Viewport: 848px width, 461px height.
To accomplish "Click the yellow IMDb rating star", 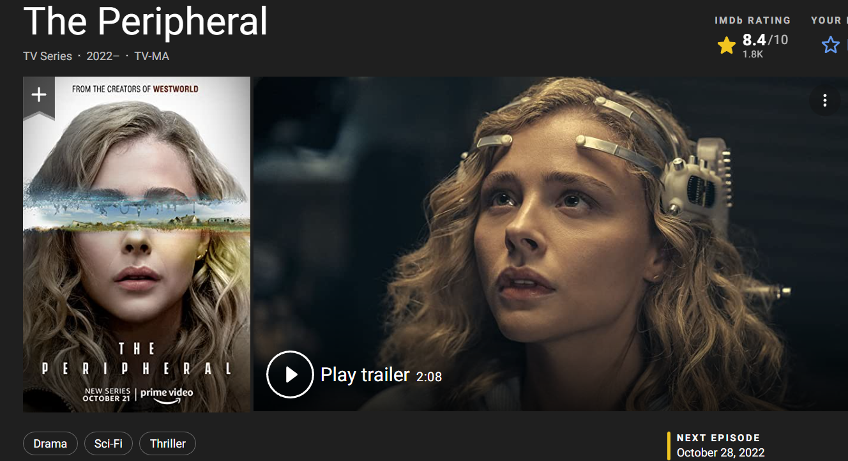I will click(727, 45).
